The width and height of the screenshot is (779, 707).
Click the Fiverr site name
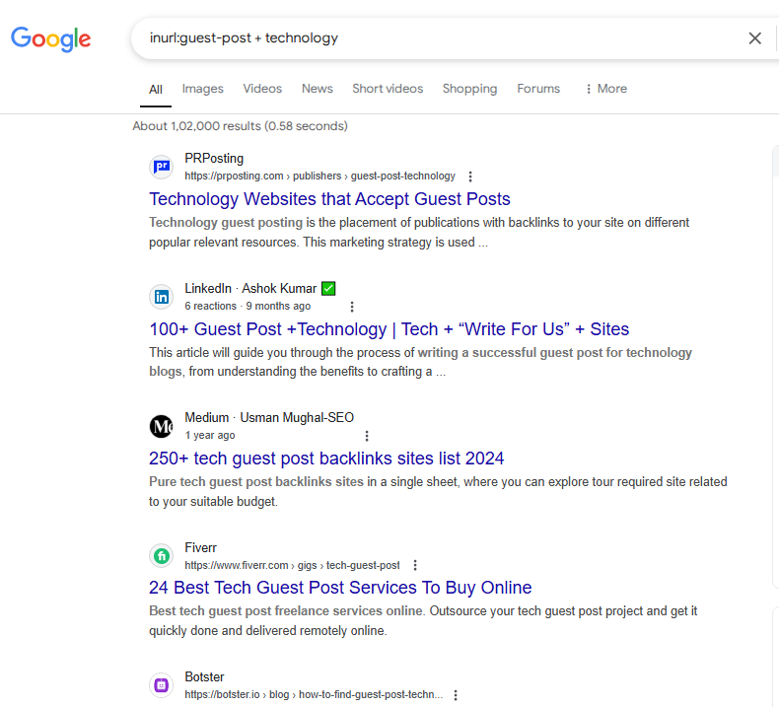click(x=201, y=547)
